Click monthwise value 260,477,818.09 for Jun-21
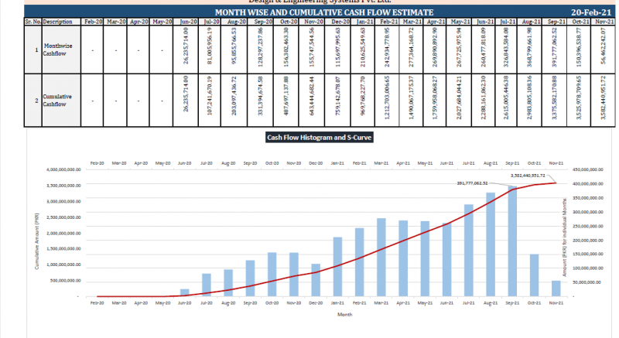The image size is (619, 338). pyautogui.click(x=483, y=46)
